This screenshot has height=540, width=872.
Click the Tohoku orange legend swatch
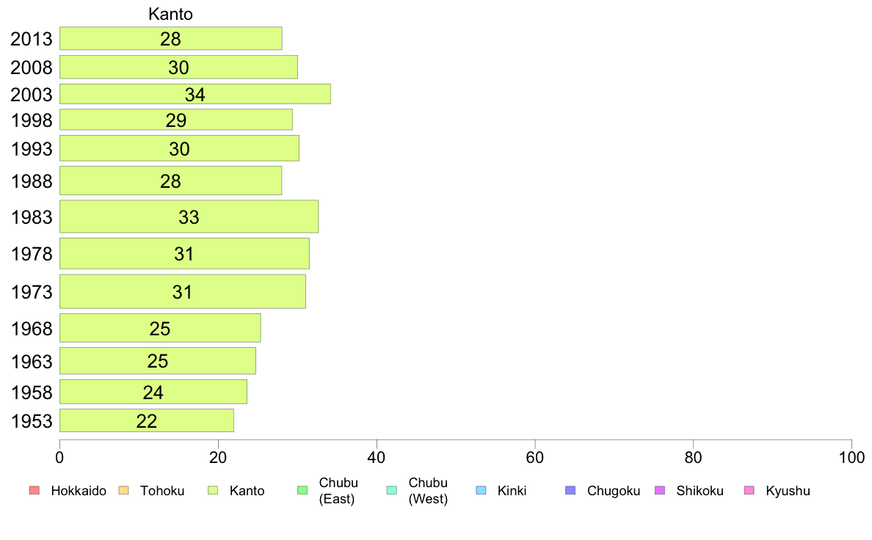tap(123, 490)
